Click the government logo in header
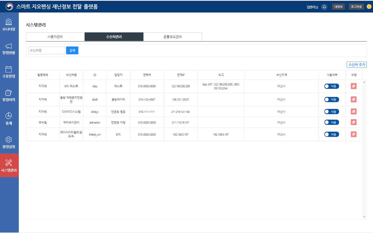373x233 pixels. coord(9,7)
